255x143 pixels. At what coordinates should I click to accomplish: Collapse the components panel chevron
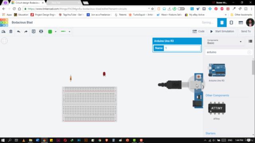[x=203, y=87]
